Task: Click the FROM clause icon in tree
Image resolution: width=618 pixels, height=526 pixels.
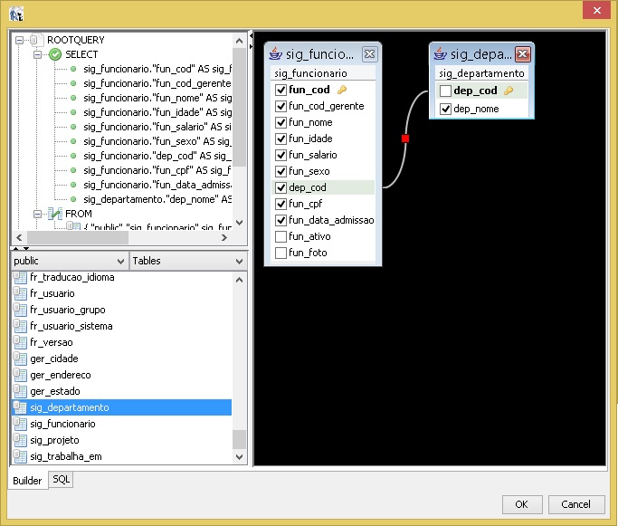Action: [55, 215]
